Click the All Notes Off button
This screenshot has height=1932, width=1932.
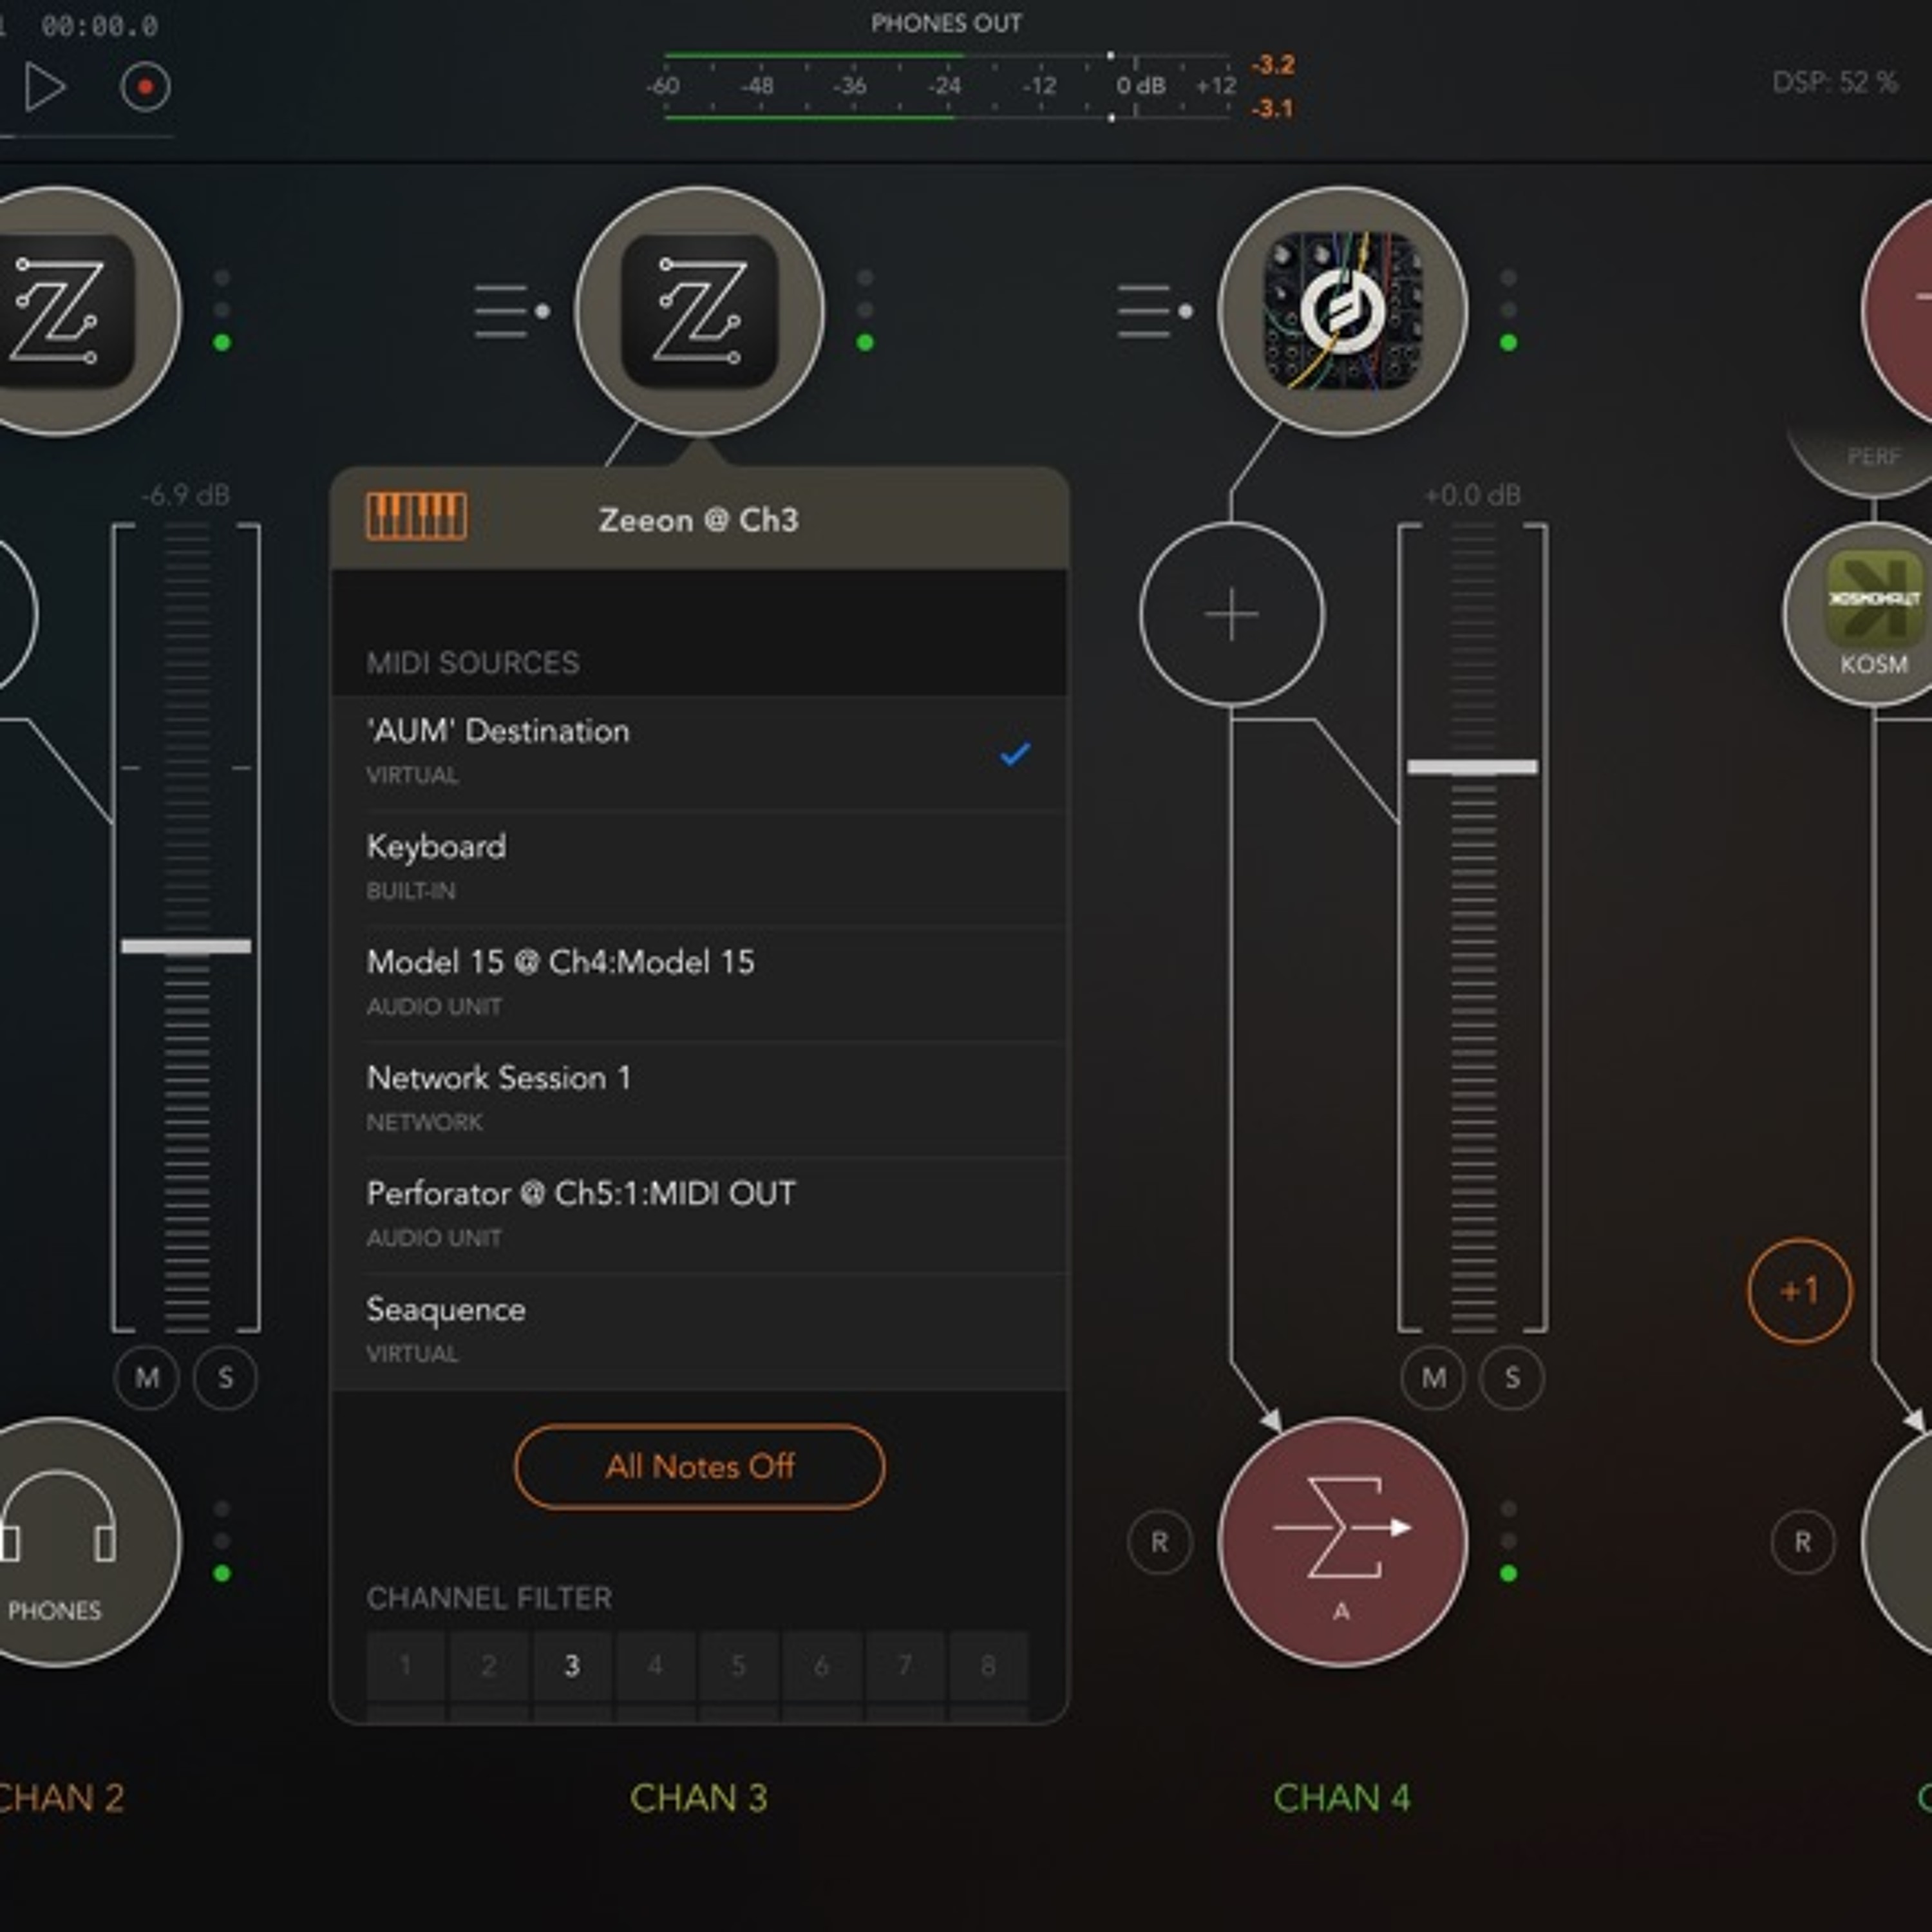(x=699, y=1466)
